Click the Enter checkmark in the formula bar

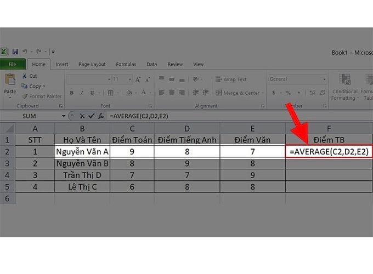click(x=91, y=116)
